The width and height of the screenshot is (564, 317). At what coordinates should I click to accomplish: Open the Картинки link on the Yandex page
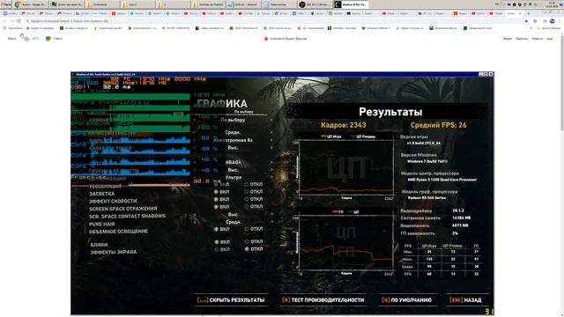click(522, 39)
